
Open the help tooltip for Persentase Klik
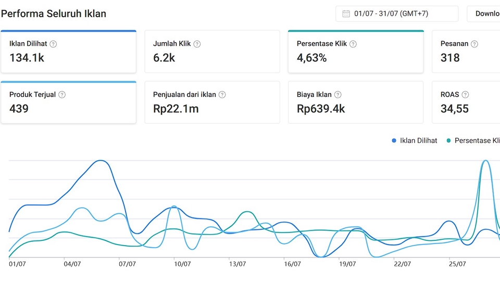(353, 44)
